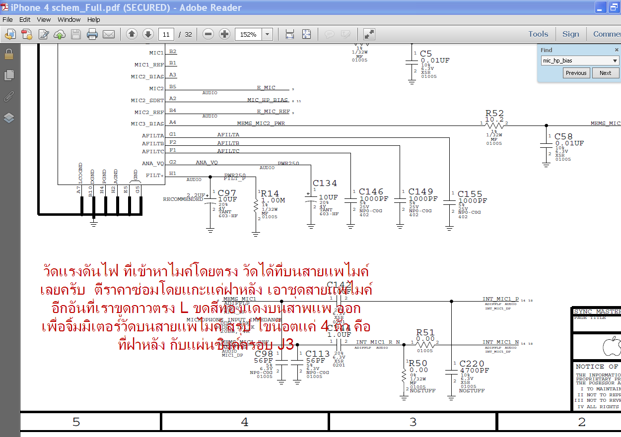The width and height of the screenshot is (621, 437).
Task: Click the E_MIC_REF net label
Action: 273,112
